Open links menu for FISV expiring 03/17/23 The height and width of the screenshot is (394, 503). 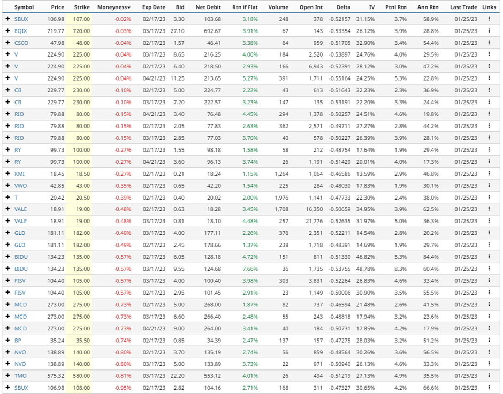[489, 280]
